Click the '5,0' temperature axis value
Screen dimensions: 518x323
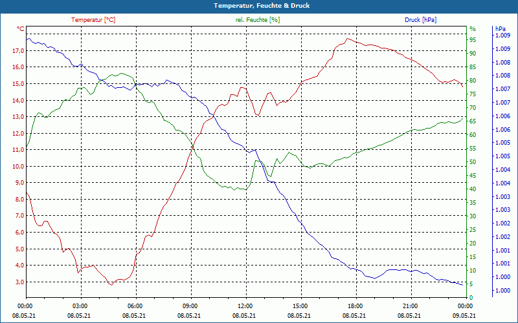click(x=19, y=249)
